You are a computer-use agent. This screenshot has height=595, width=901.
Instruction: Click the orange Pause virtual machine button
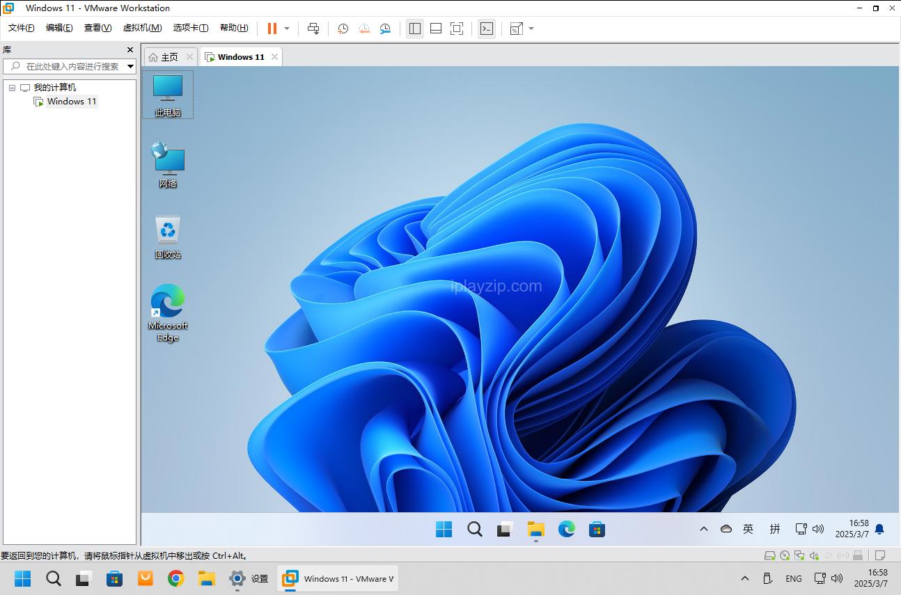[x=272, y=29]
